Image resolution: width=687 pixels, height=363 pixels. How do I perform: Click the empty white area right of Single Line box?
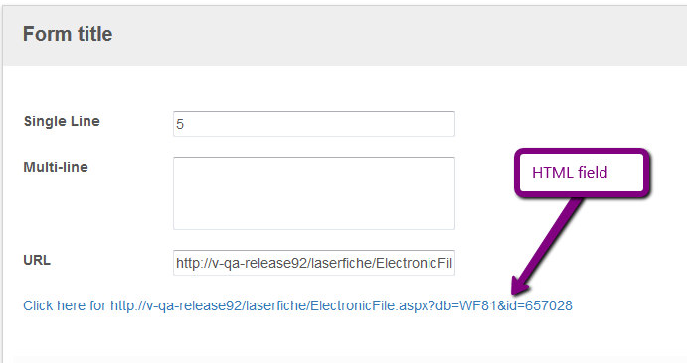coord(570,124)
